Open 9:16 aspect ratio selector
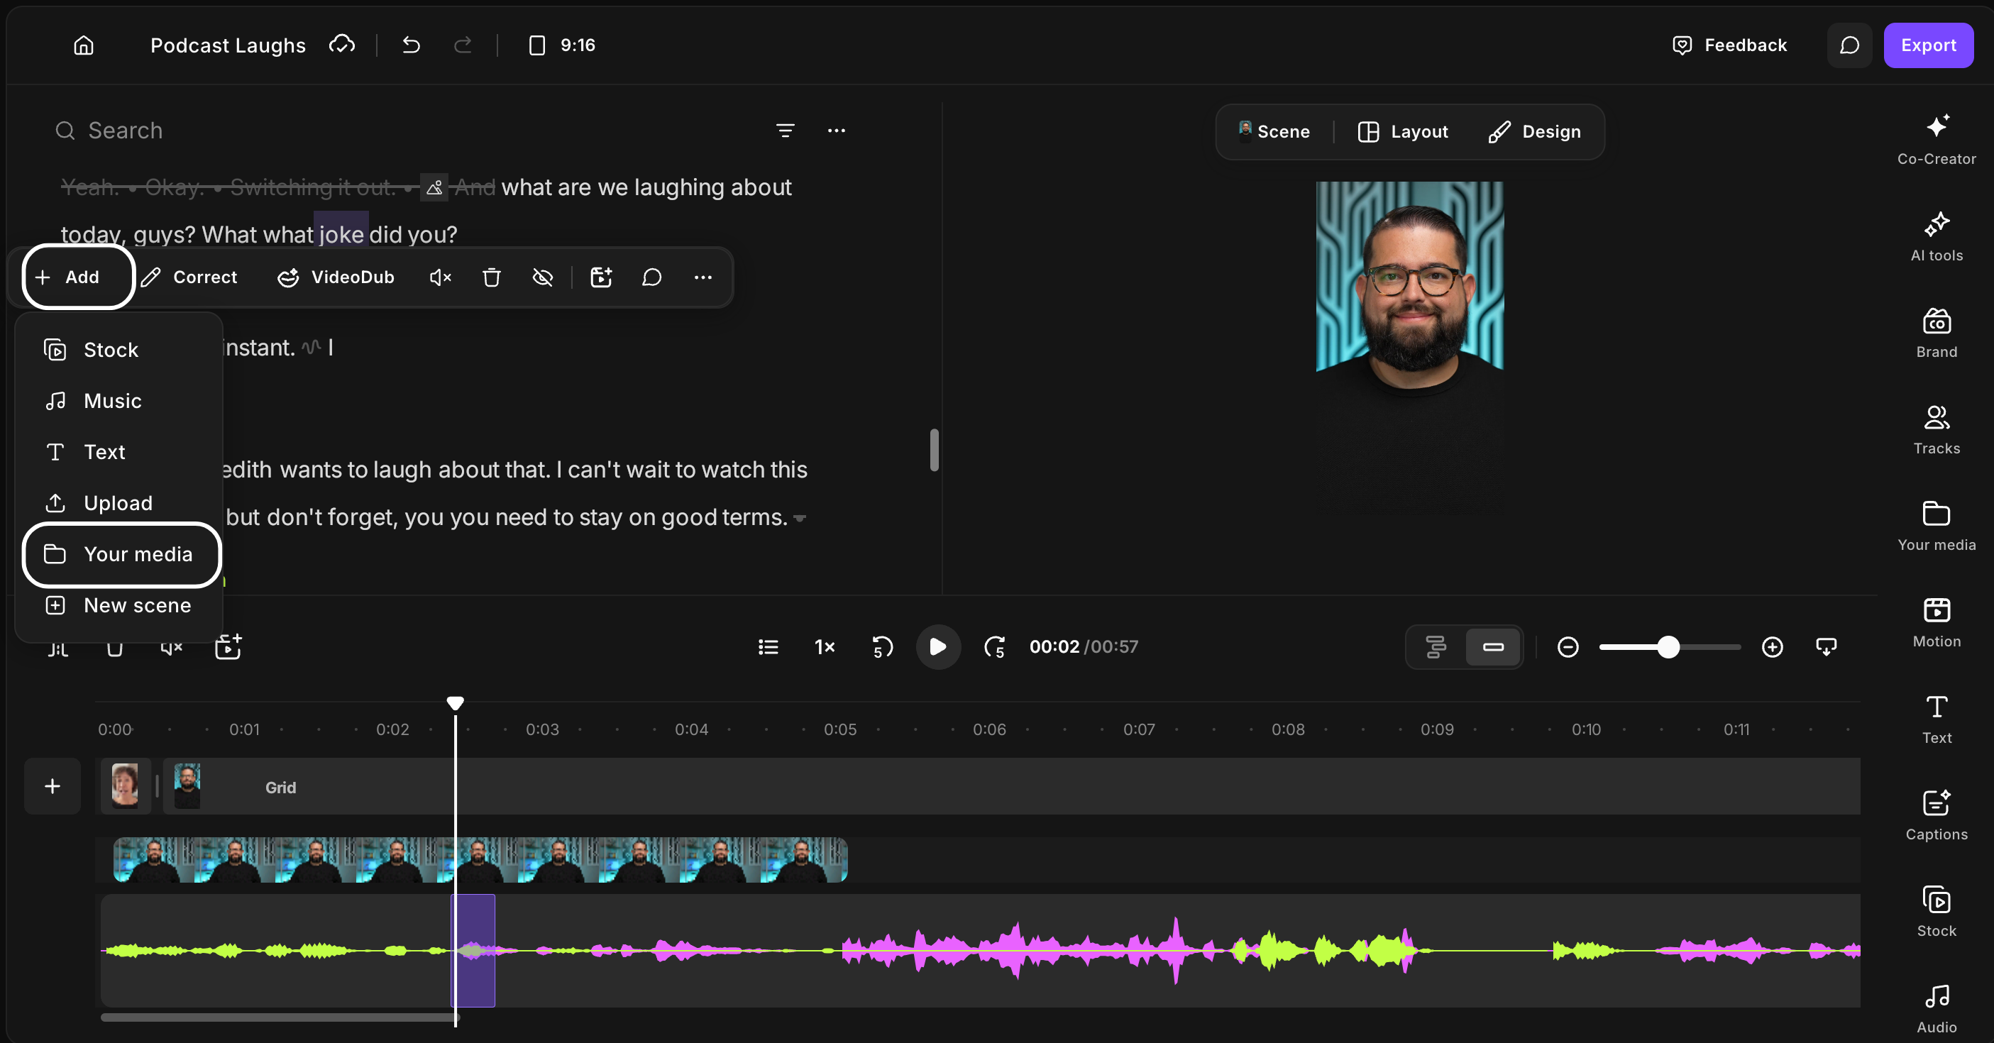Image resolution: width=1994 pixels, height=1043 pixels. (x=562, y=45)
